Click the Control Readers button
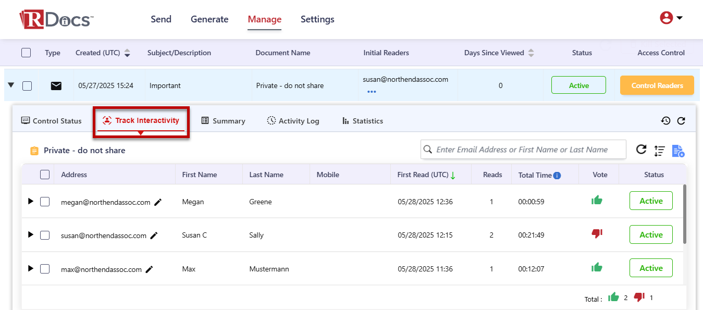Screen dimensions: 703x310 (657, 85)
